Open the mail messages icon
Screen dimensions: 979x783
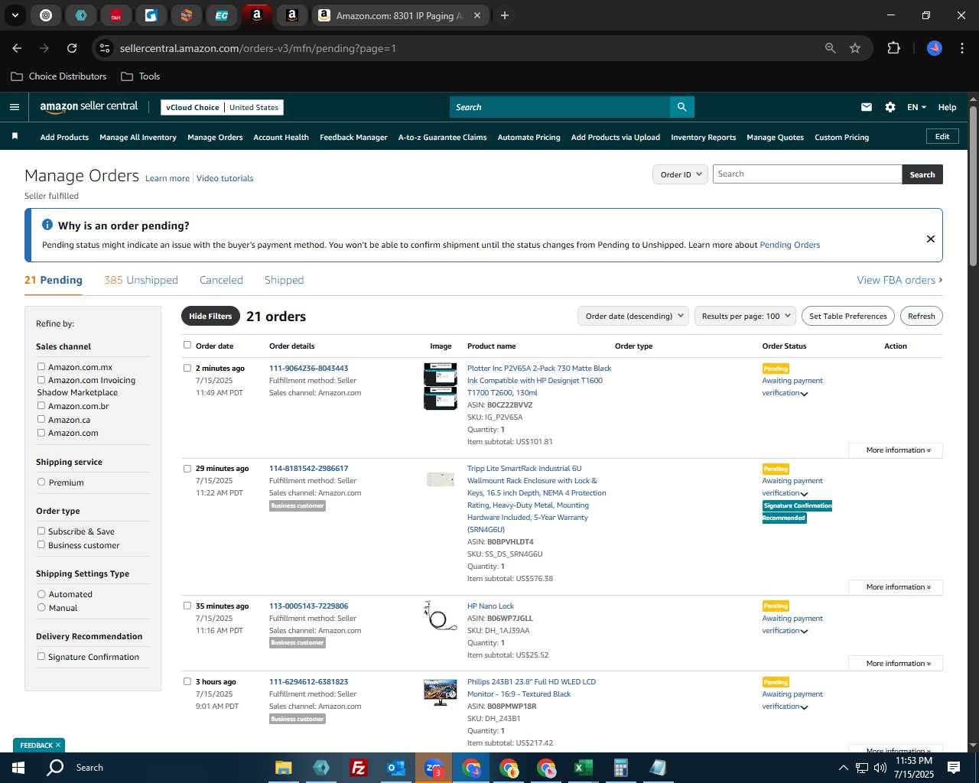tap(867, 107)
